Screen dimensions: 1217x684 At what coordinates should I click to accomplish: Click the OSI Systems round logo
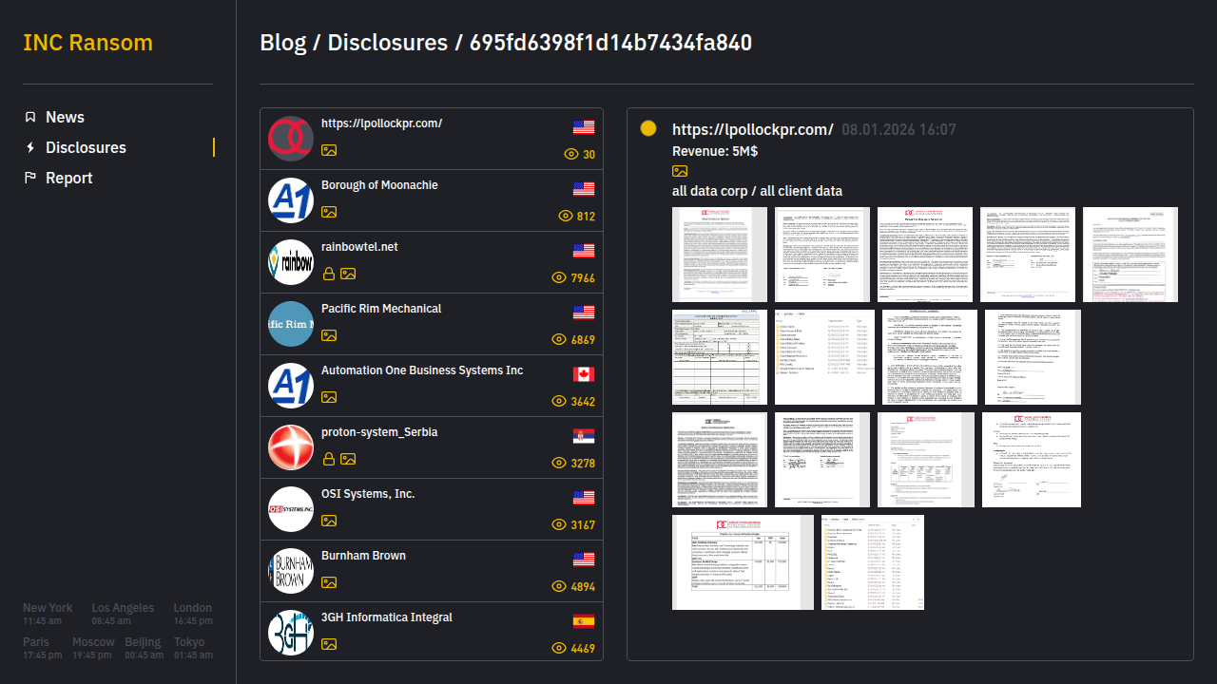(290, 509)
